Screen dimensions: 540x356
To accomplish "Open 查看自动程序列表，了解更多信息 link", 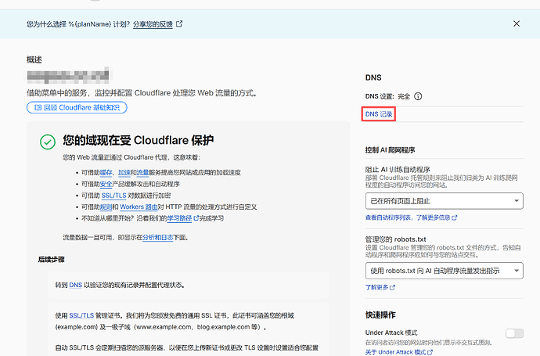I will pos(411,218).
